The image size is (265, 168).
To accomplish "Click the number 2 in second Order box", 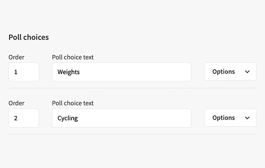I will [16, 118].
